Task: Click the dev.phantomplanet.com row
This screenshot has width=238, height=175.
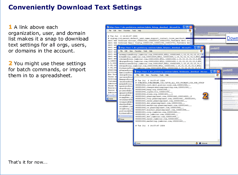Action: [160, 103]
